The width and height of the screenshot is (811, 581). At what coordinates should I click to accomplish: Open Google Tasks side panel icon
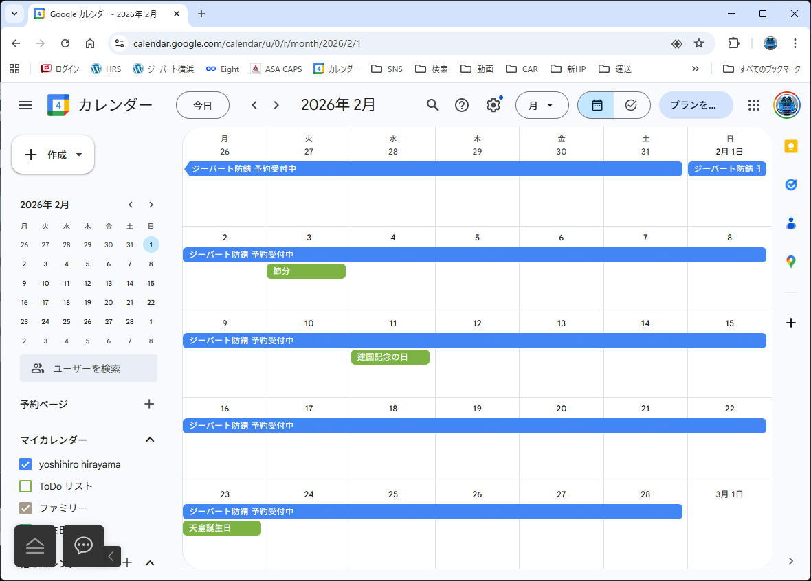pos(791,185)
